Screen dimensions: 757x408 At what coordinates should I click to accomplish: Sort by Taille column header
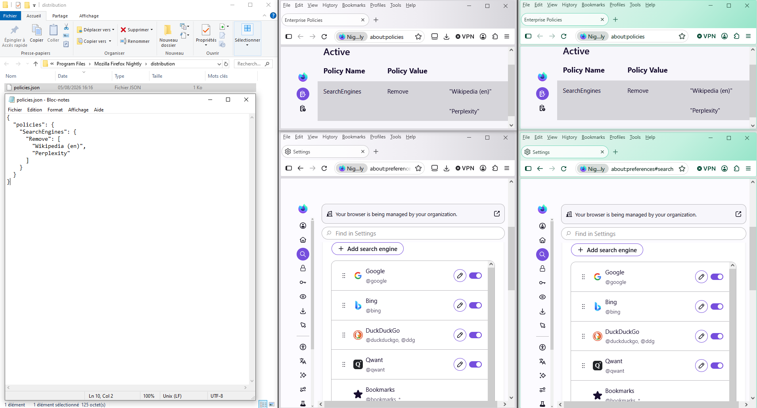pos(157,76)
